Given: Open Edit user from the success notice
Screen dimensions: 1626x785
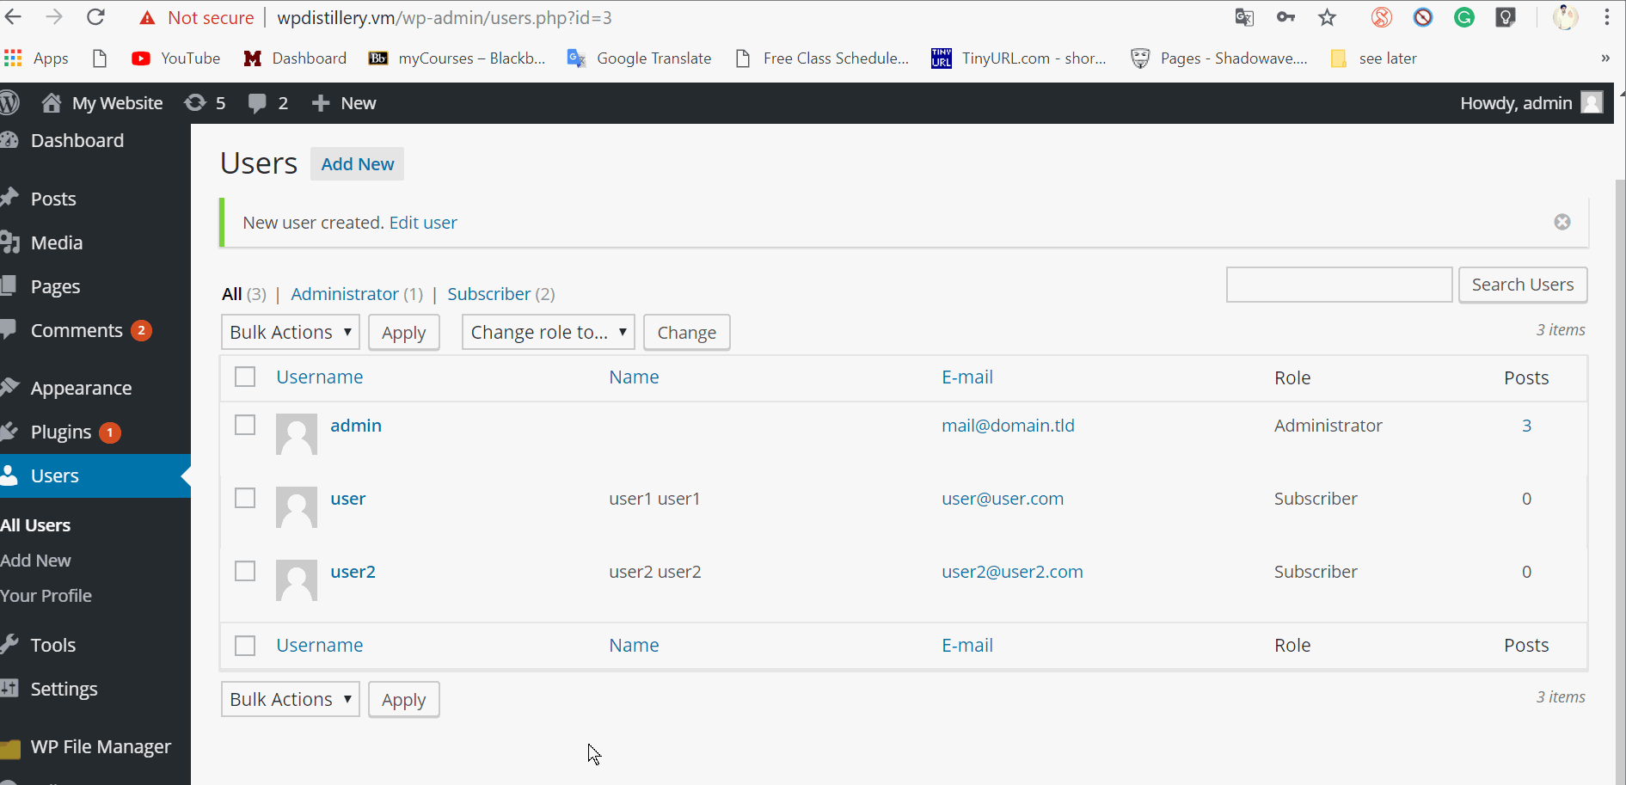Looking at the screenshot, I should click(x=422, y=222).
